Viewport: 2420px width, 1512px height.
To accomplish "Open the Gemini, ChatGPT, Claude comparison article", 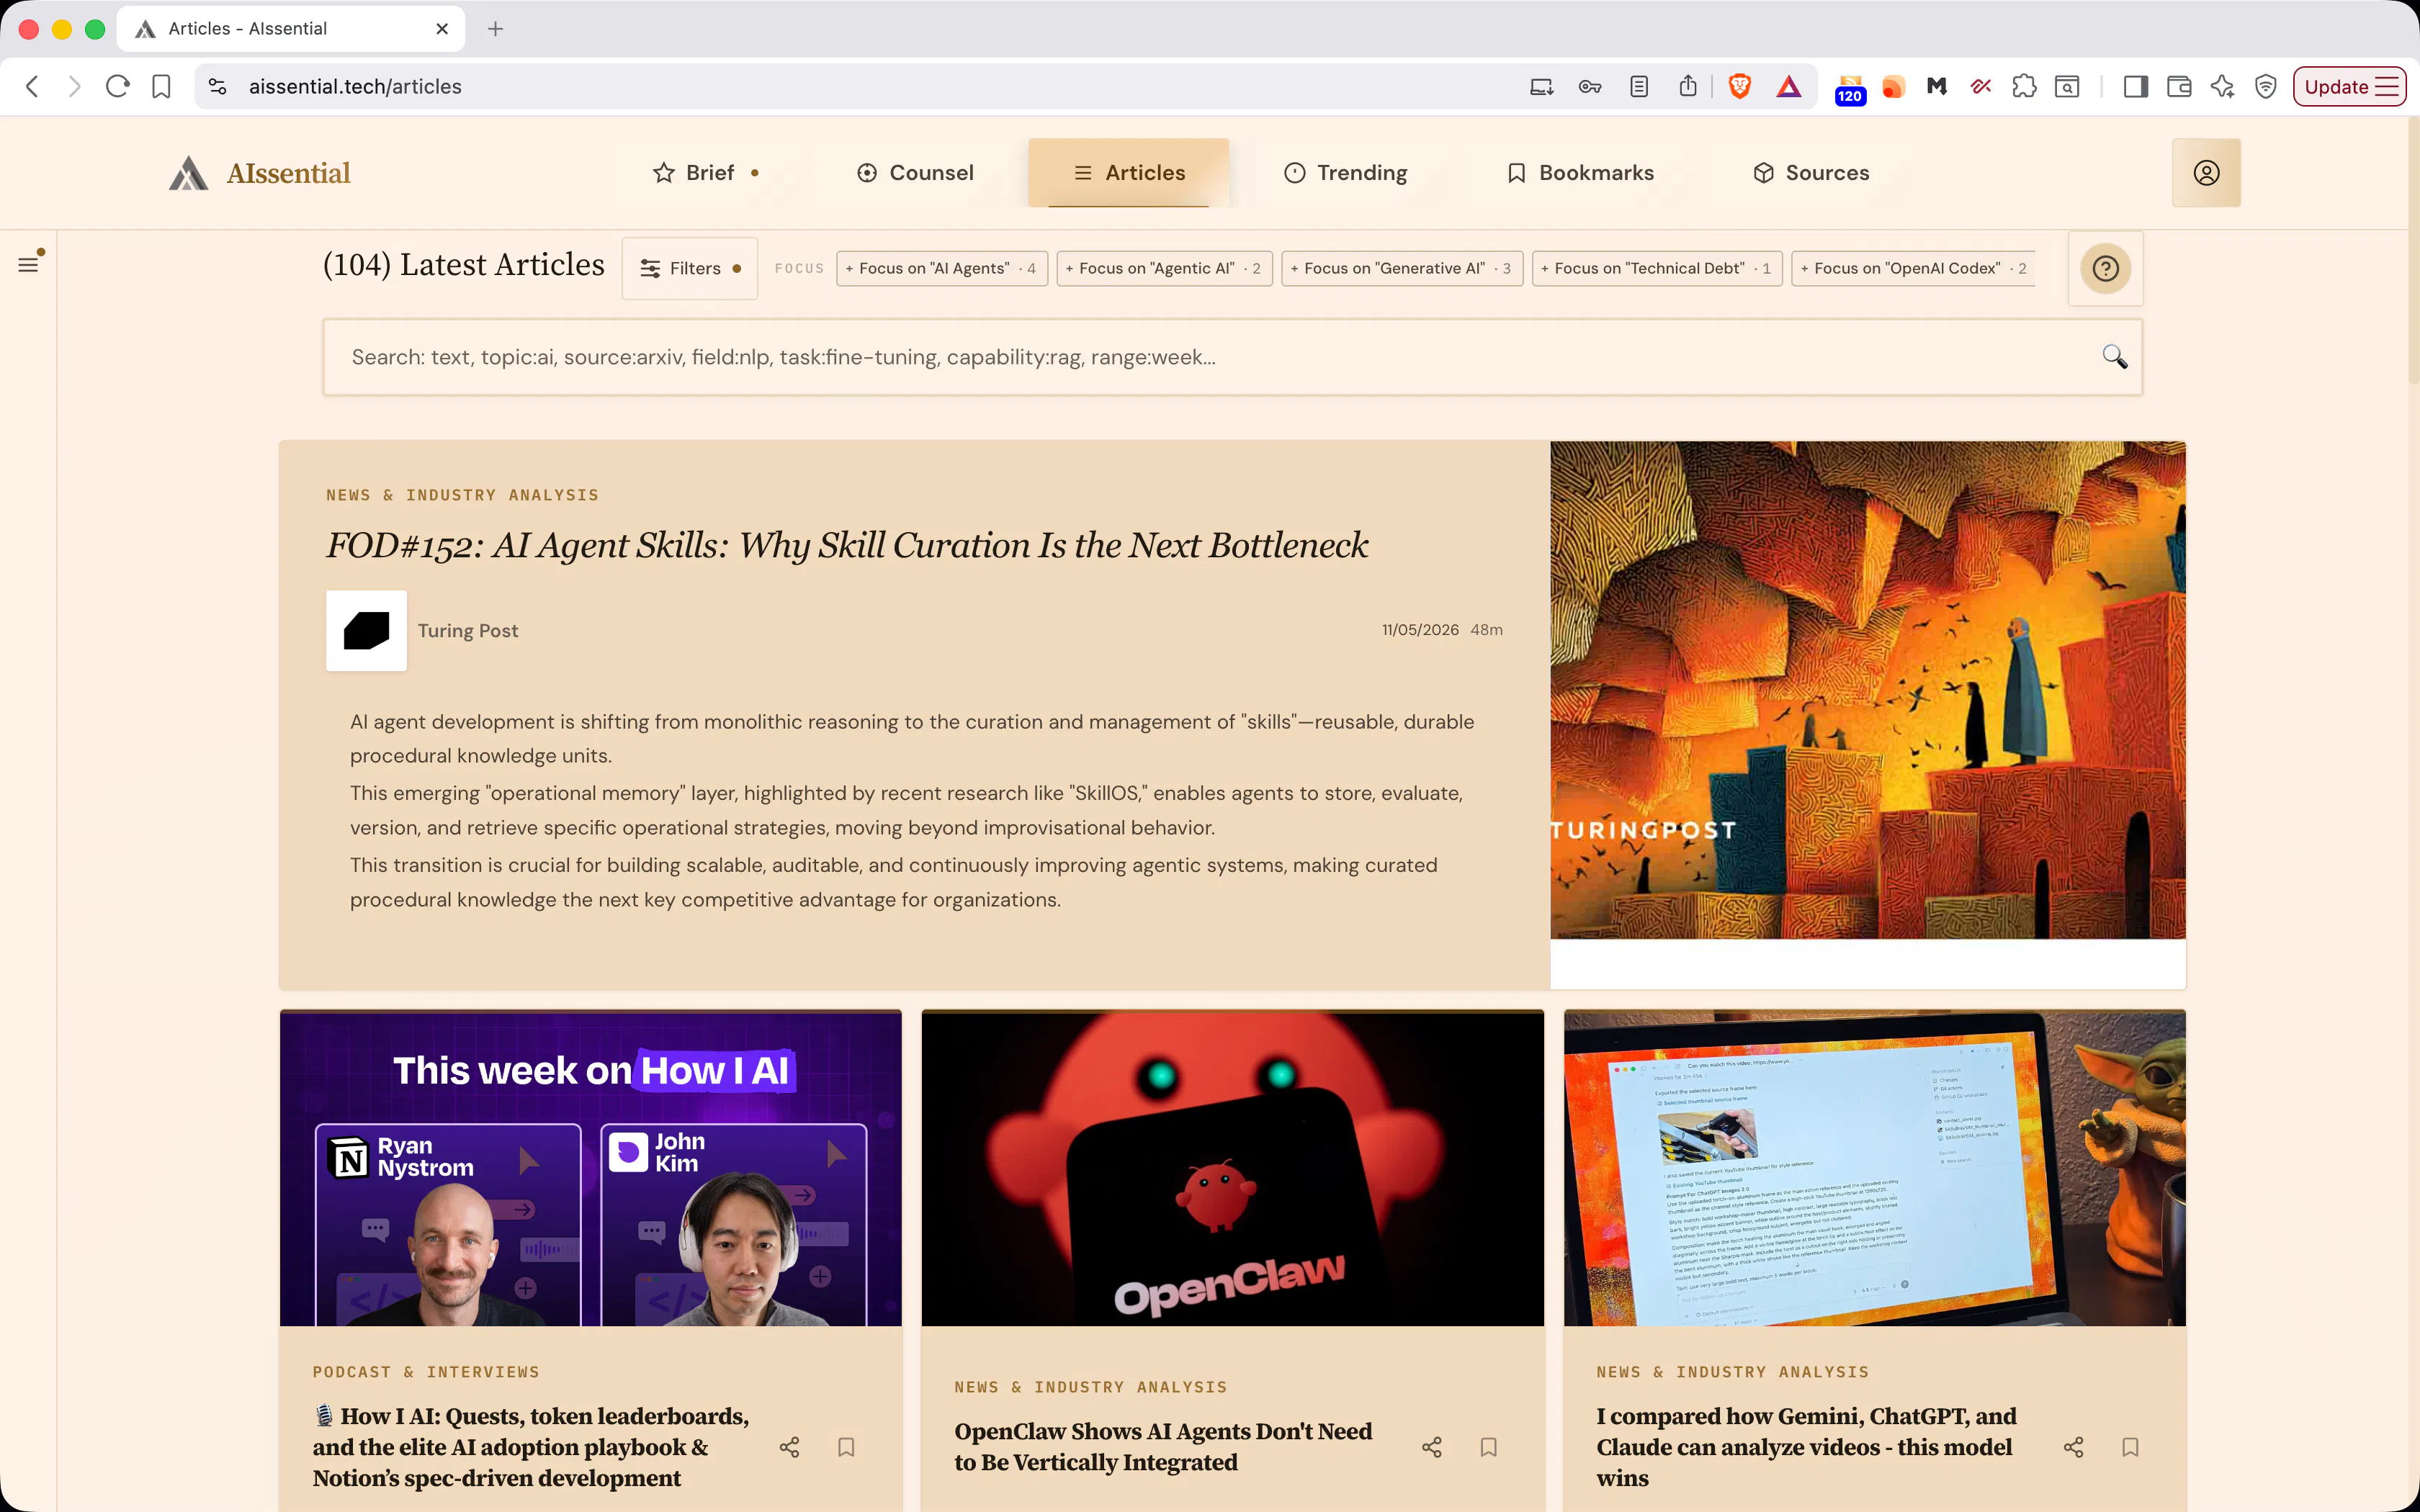I will [1806, 1447].
